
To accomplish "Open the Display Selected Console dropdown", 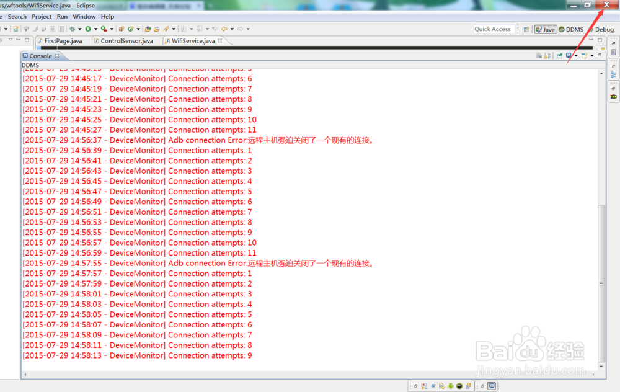I will (576, 55).
